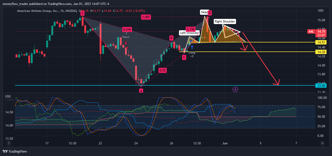Click the AAL ticker tag
This screenshot has width=332, height=156.
point(311,32)
